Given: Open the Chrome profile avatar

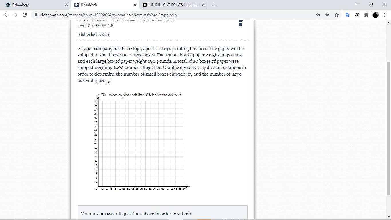Looking at the screenshot, I should coord(376,15).
